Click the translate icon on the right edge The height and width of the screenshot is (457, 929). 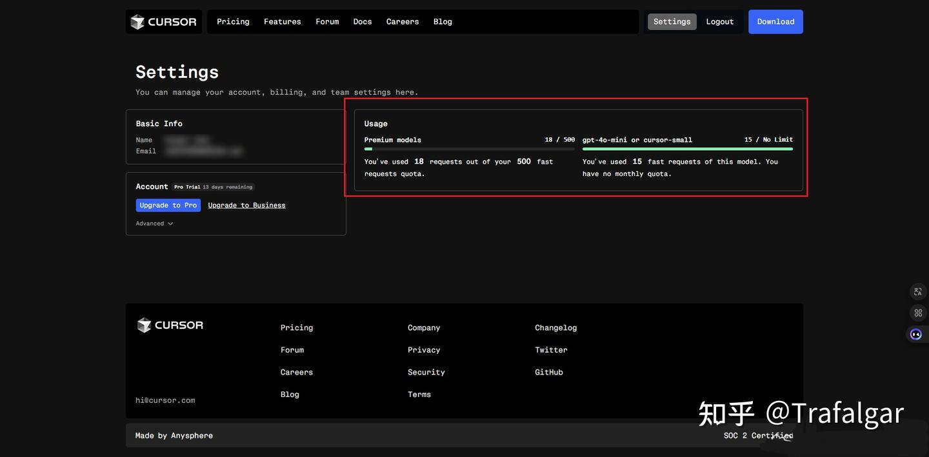tap(917, 291)
